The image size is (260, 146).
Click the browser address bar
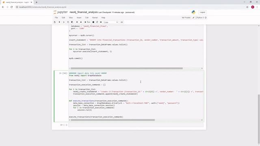(129, 7)
